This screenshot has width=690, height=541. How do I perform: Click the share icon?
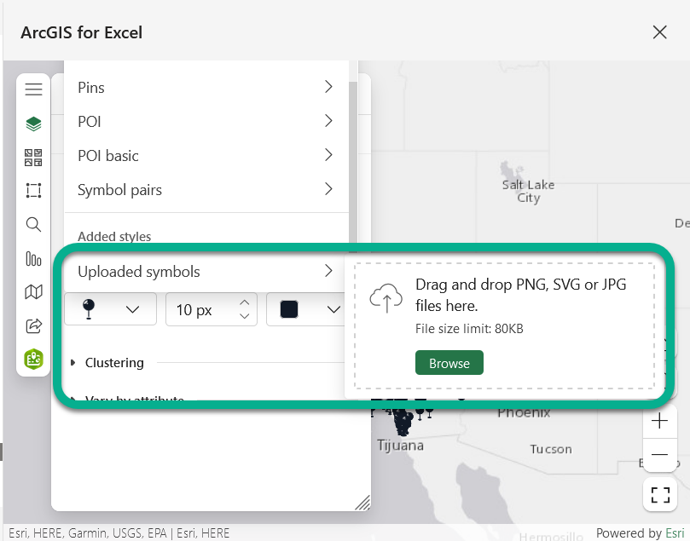(33, 325)
